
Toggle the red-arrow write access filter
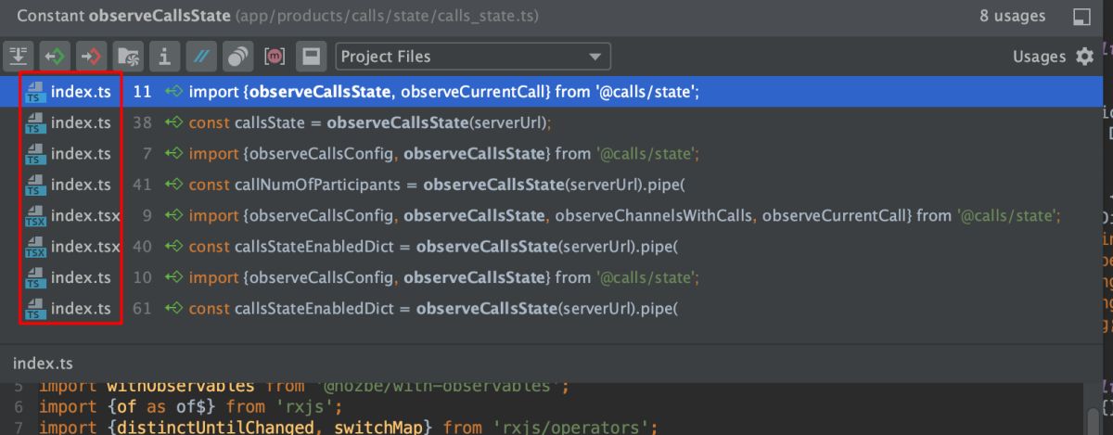(91, 57)
